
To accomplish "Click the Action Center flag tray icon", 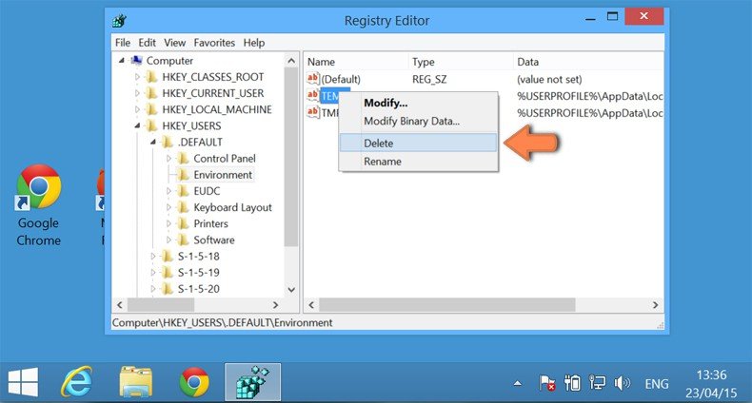I will [x=546, y=383].
